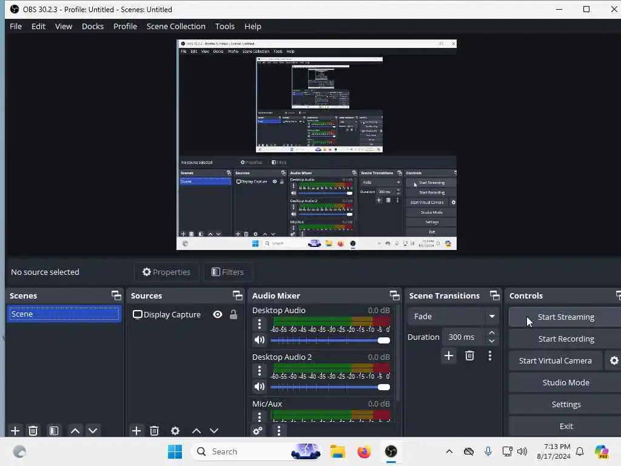Open scene filters icon in Scenes panel

point(54,430)
